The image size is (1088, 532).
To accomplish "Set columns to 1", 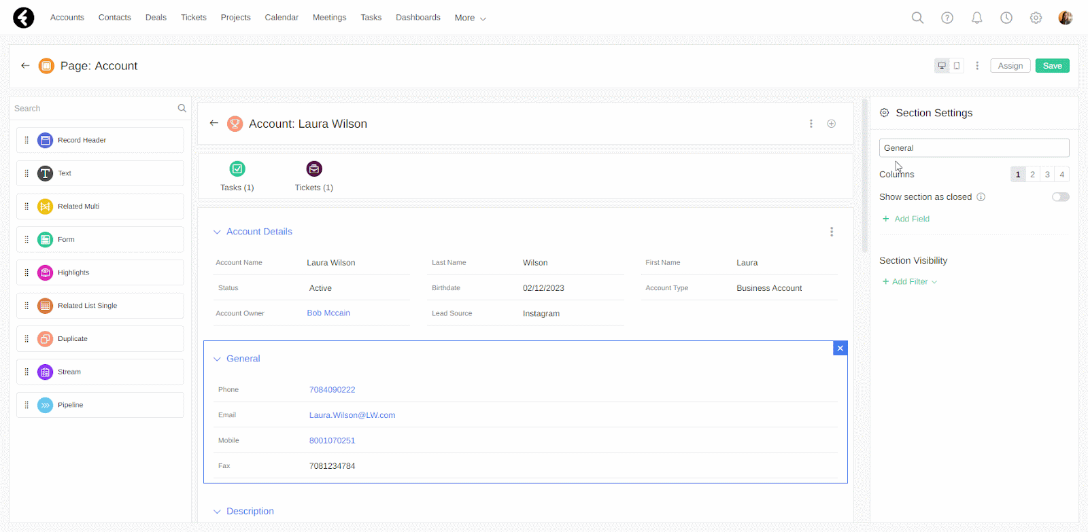I will tap(1018, 175).
